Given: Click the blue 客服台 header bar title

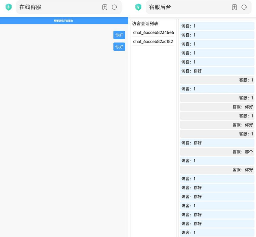Looking at the screenshot, I should pyautogui.click(x=64, y=21).
